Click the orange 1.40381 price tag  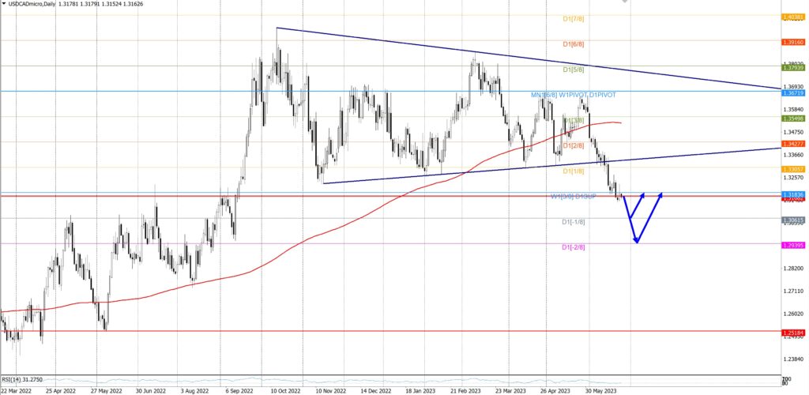[793, 17]
